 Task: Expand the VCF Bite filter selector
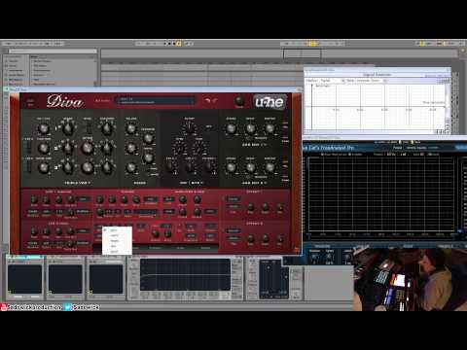(192, 183)
